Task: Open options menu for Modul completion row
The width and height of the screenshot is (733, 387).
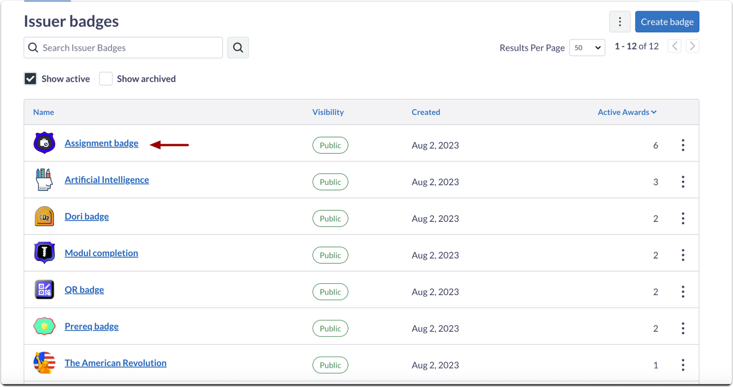Action: pos(682,255)
